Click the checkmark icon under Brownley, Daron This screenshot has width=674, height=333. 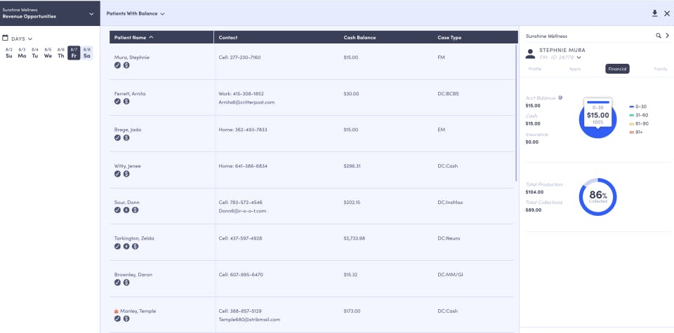[117, 283]
